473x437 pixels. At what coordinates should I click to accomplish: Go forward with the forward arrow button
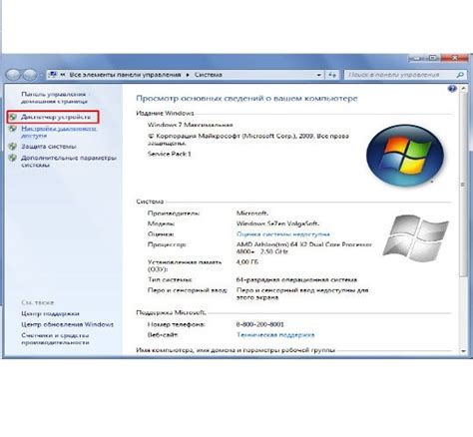30,75
